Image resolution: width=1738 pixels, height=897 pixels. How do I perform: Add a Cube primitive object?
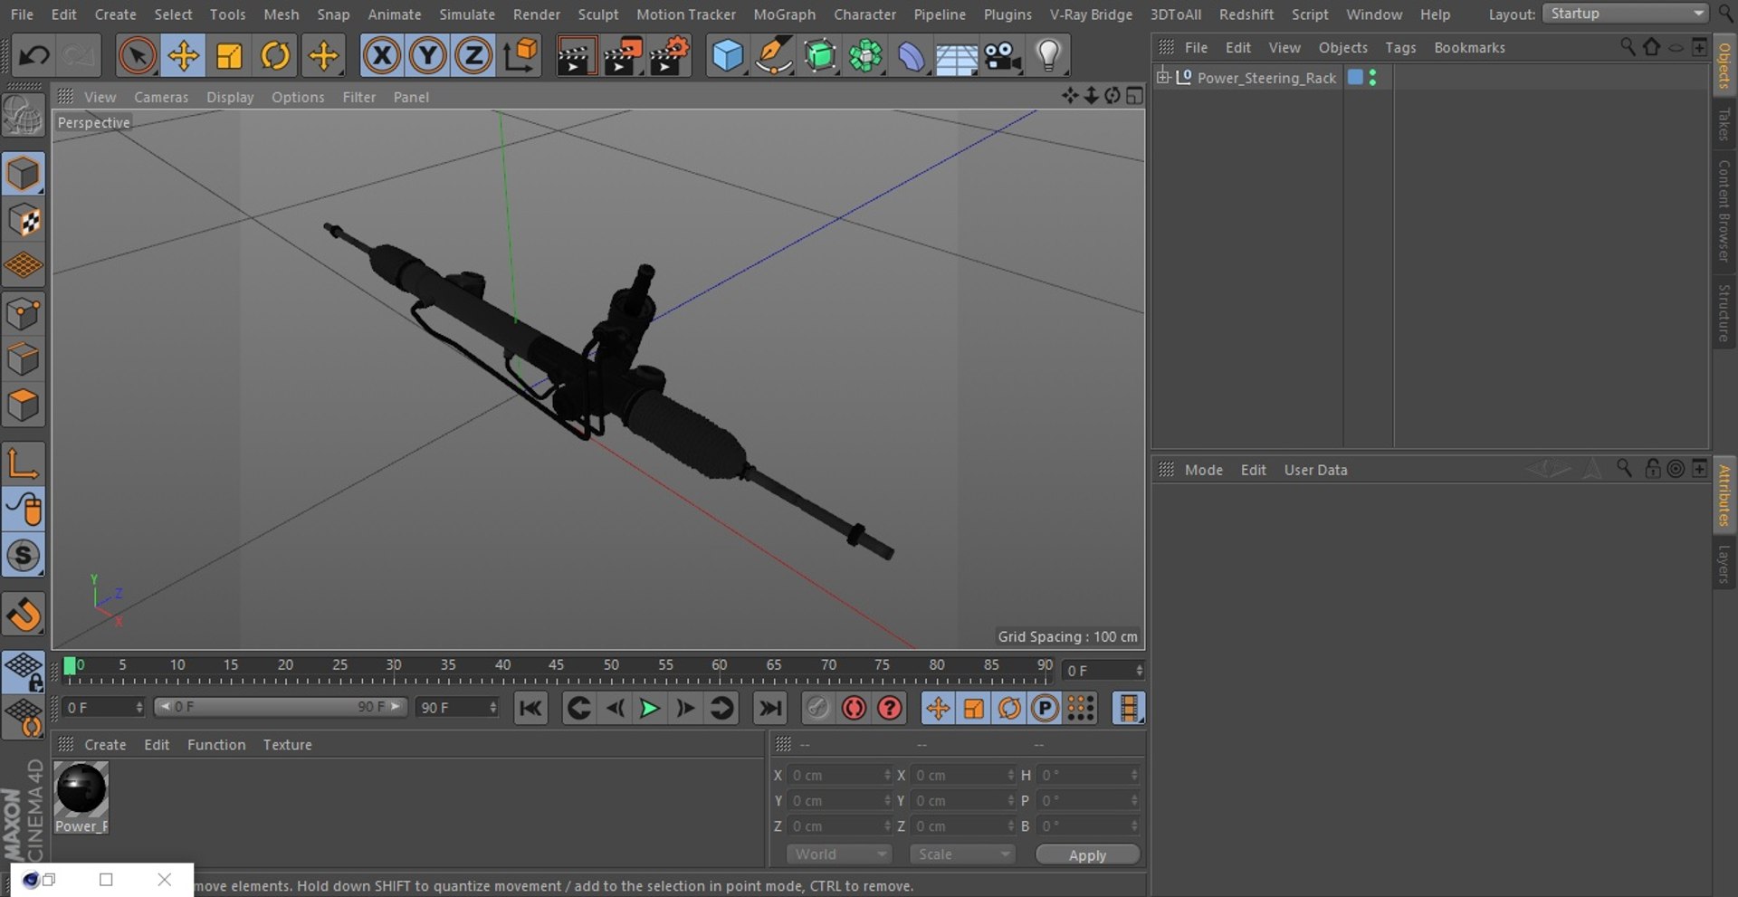point(728,56)
